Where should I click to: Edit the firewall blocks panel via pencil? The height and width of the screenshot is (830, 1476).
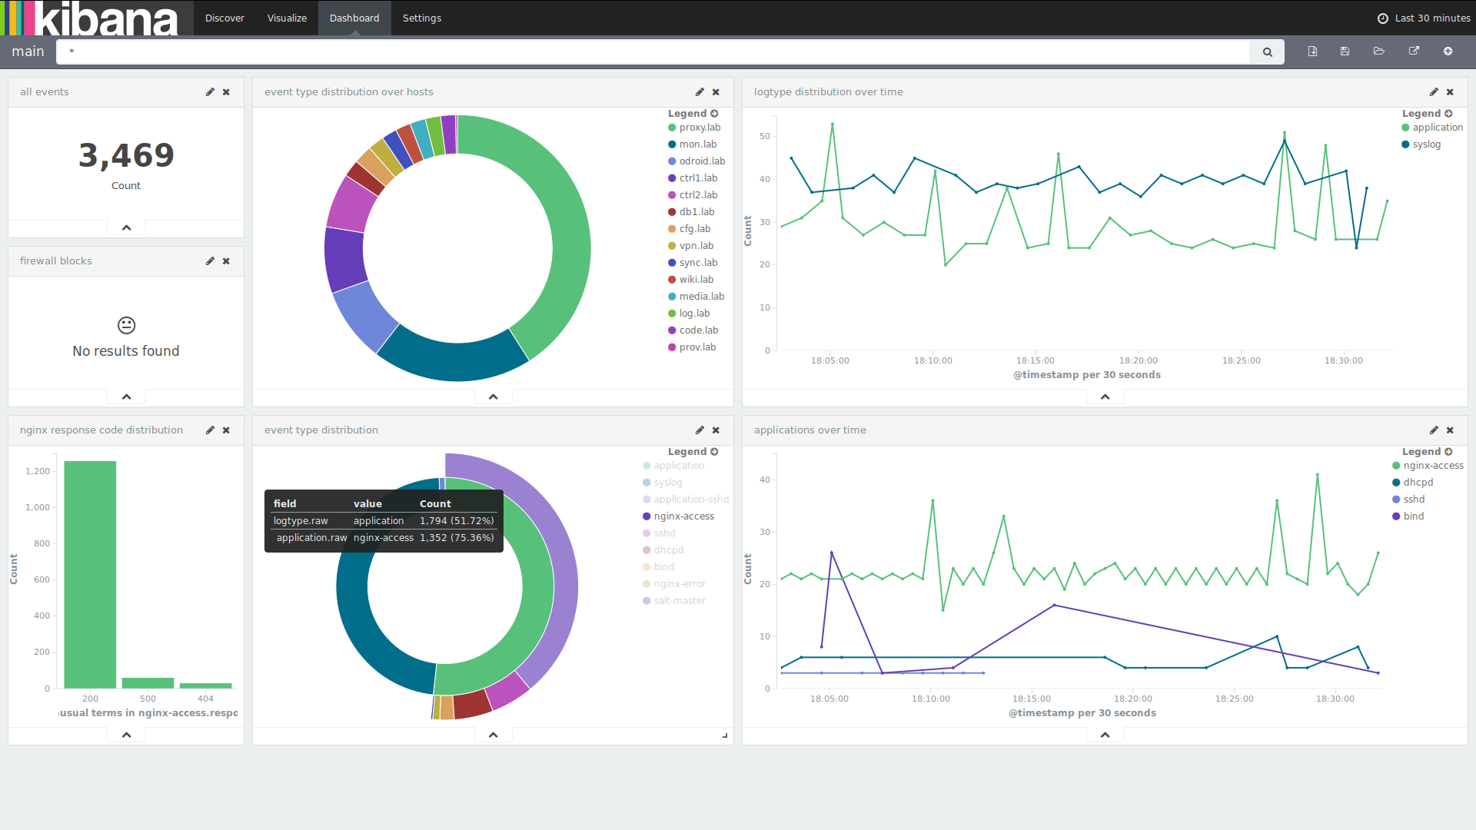tap(210, 261)
